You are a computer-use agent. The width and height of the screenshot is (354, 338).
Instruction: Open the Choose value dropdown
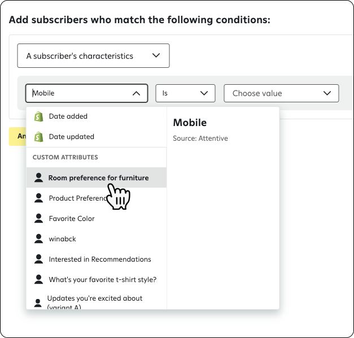pos(281,93)
